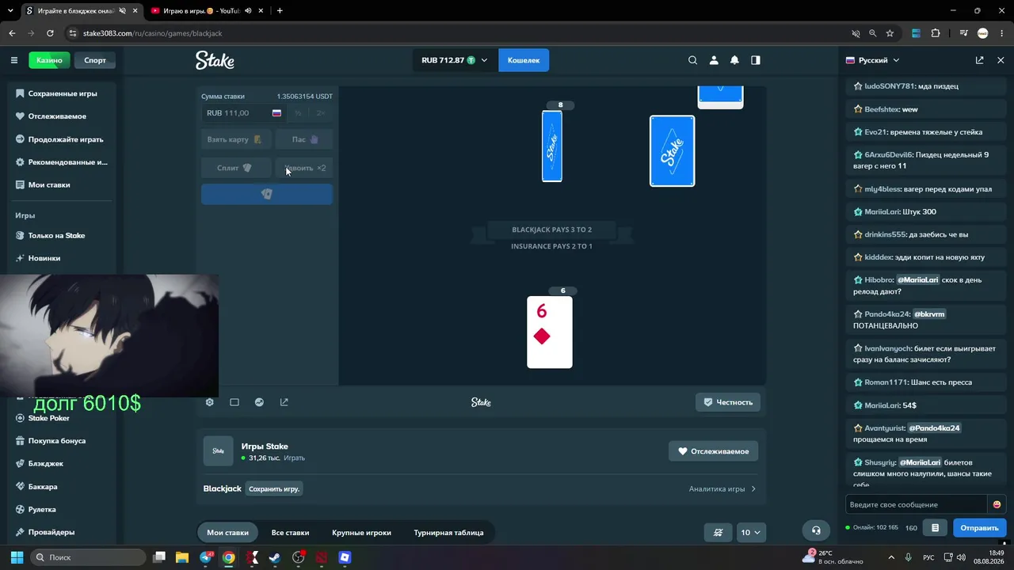Click the bet amount field RUB 111,00
Viewport: 1014px width, 570px height.
pos(244,113)
